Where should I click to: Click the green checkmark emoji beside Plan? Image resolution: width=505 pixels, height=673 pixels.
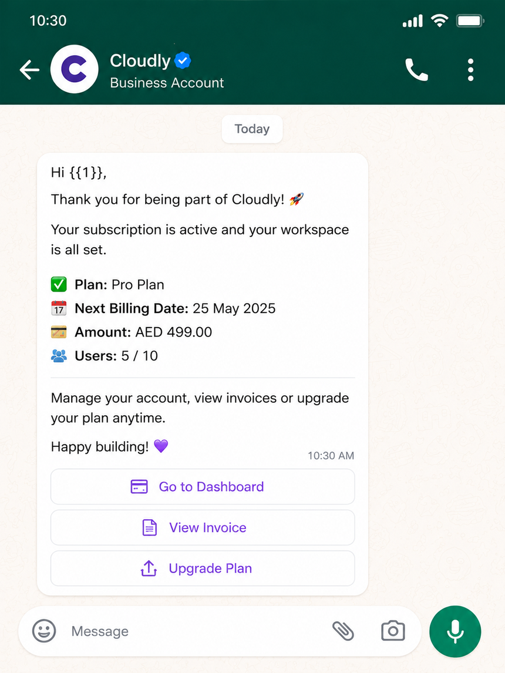[x=59, y=284]
